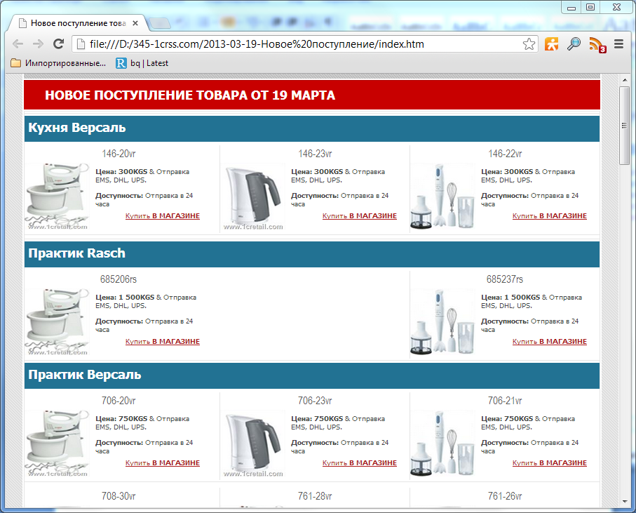Bookmark this page with the star icon

pyautogui.click(x=529, y=44)
